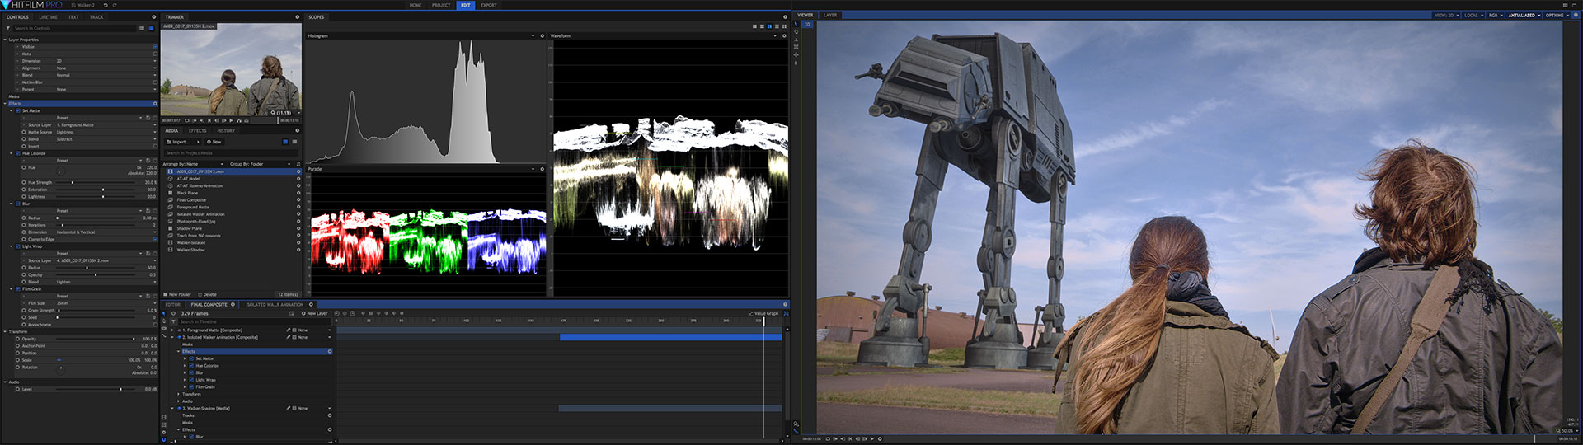Screen dimensions: 1583x445
Task: Disable the Light Wrap effect in the timeline
Action: (192, 380)
